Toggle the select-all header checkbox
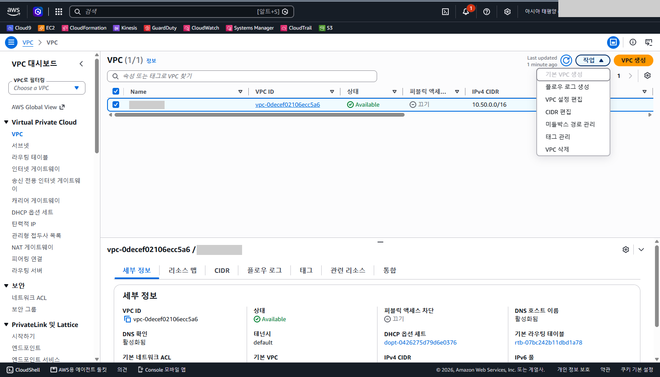Screen dimensions: 660x377 click(116, 91)
